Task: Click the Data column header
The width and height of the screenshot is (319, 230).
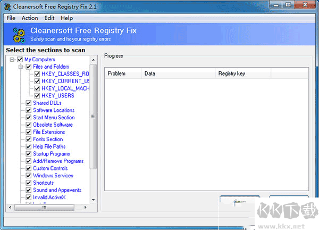Action: pos(179,73)
